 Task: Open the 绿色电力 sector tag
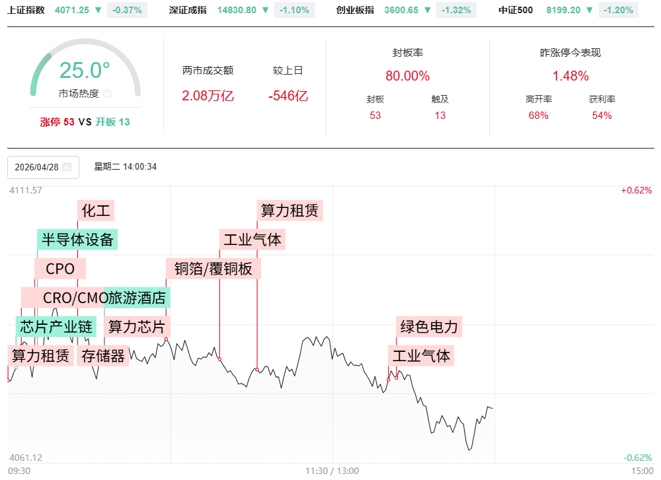428,326
